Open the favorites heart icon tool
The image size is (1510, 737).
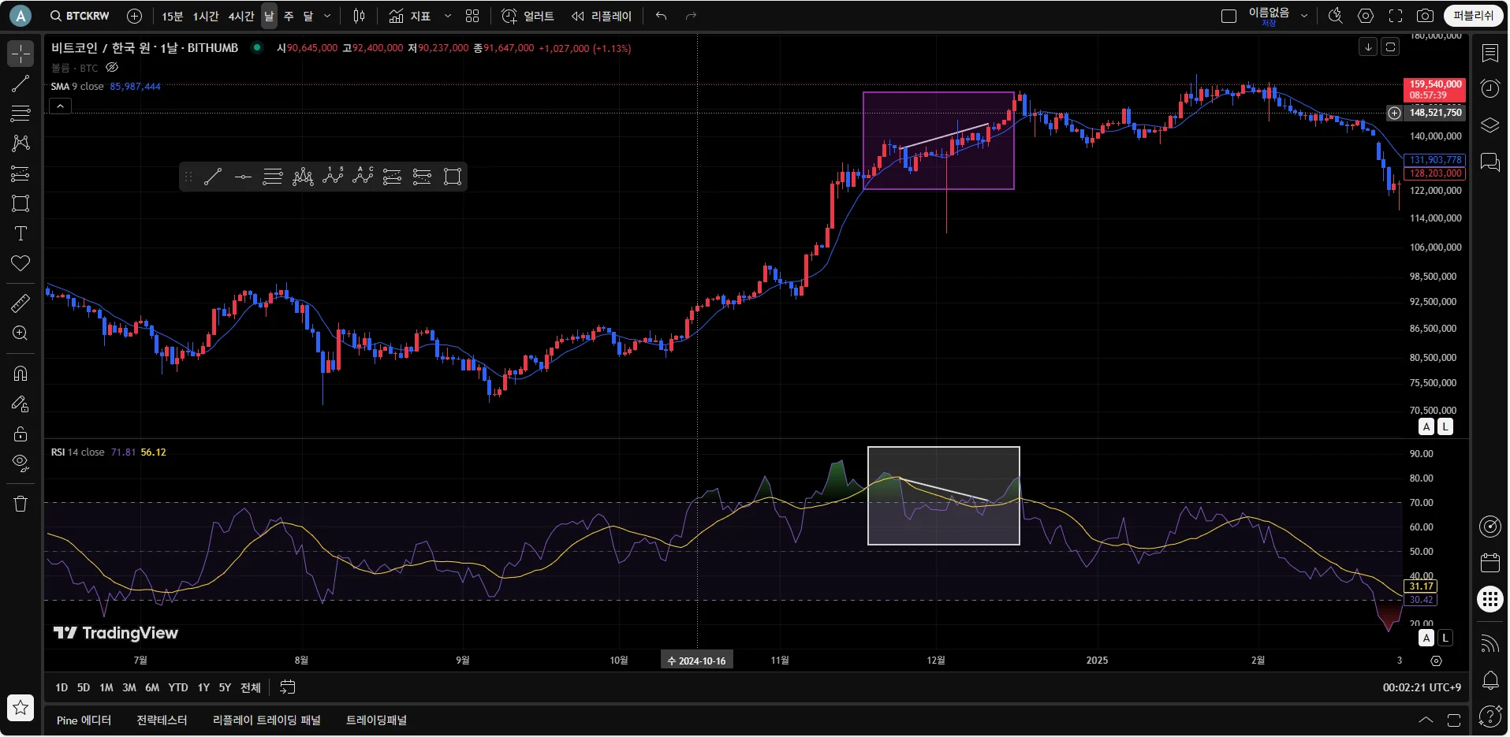21,263
